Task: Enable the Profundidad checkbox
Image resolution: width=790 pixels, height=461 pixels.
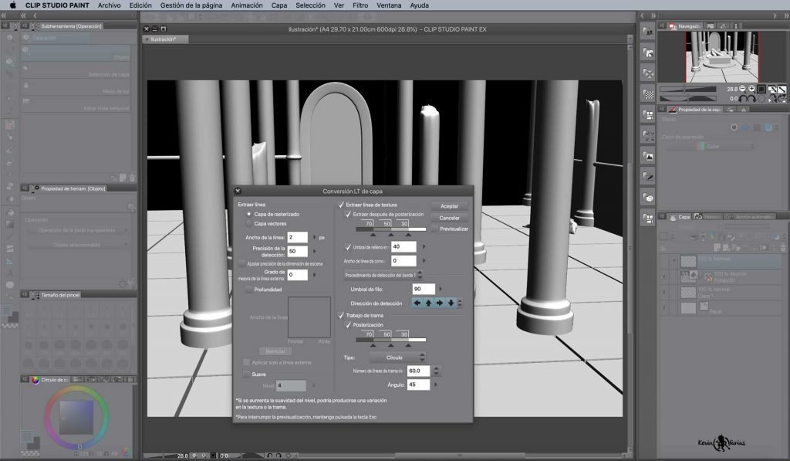Action: [248, 290]
